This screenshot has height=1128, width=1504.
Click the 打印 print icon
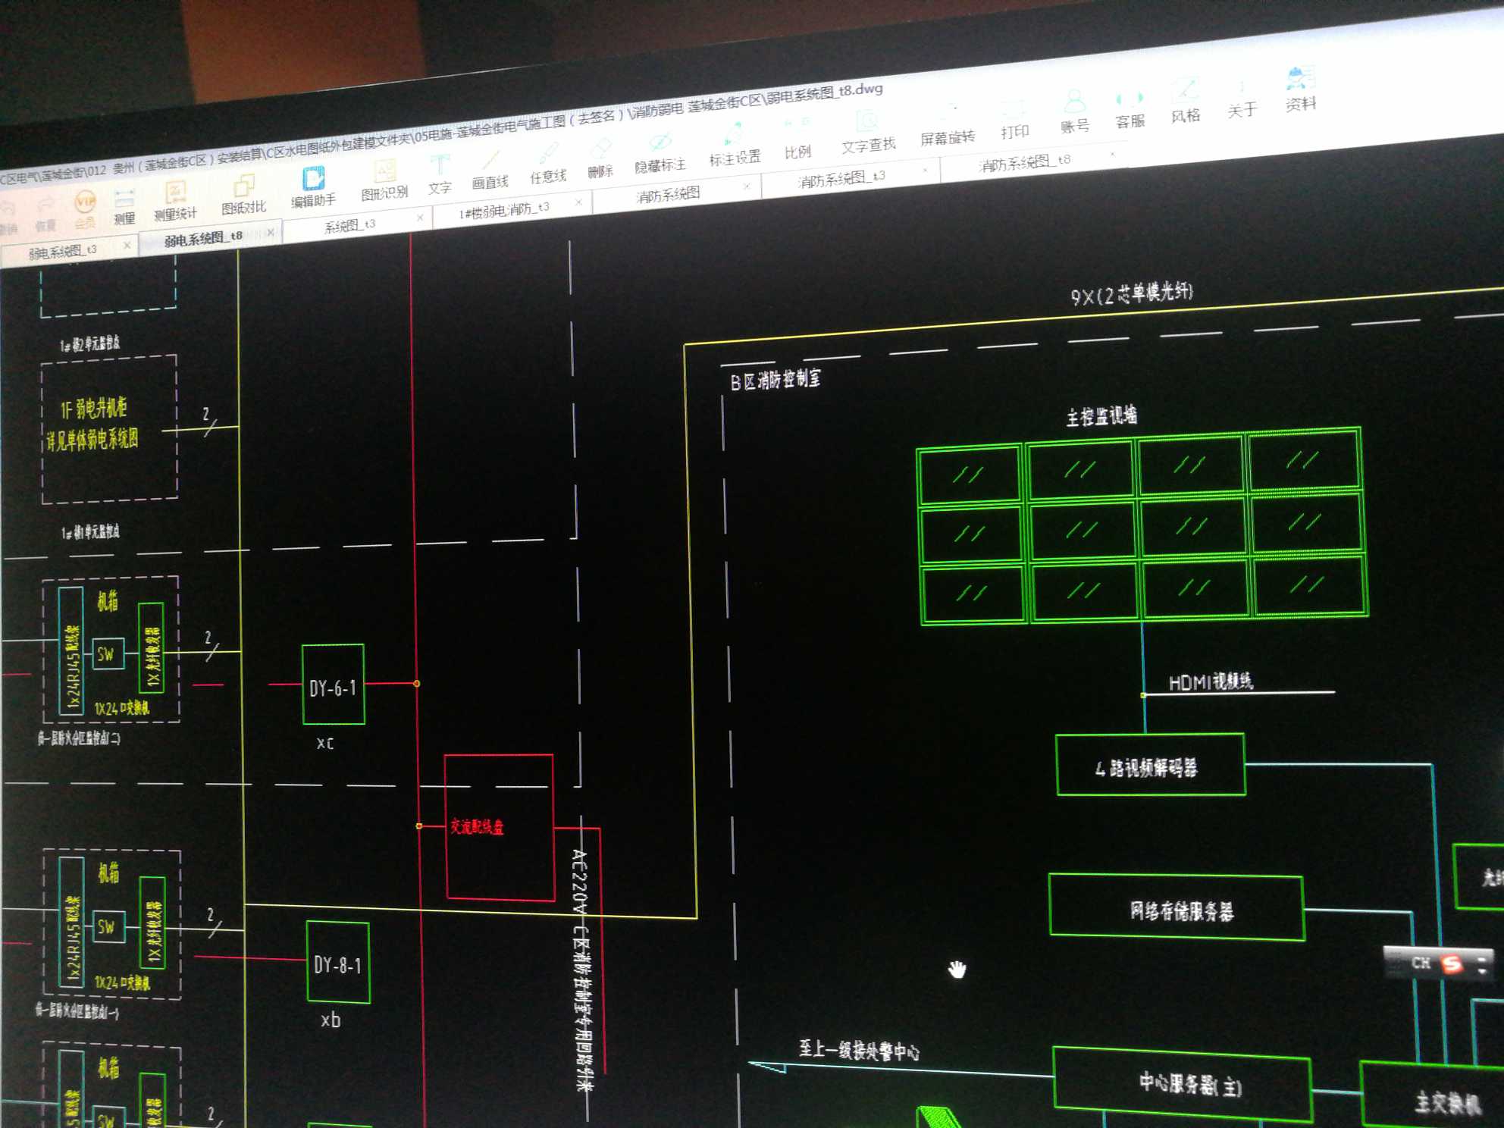coord(1014,120)
